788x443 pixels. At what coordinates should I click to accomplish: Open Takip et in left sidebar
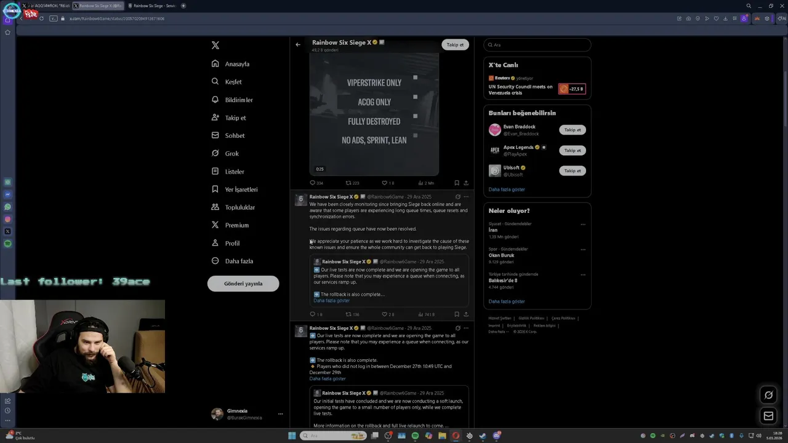(228, 118)
